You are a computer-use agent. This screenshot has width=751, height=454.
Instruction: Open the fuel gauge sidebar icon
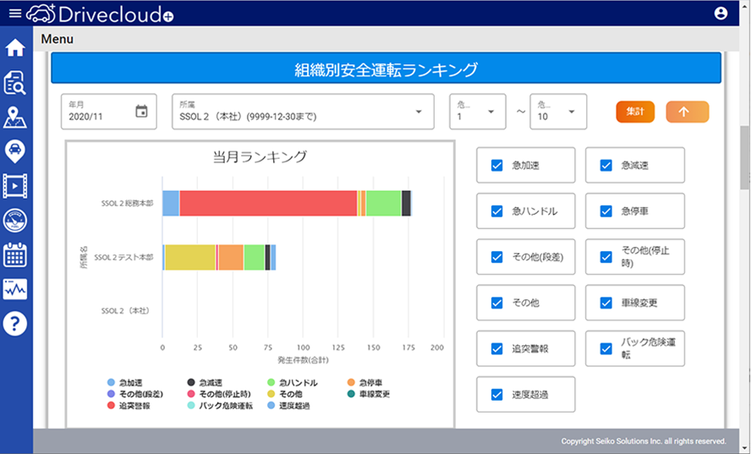tap(15, 221)
